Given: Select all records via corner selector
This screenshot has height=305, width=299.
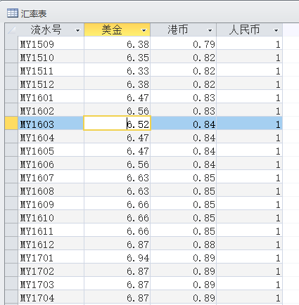Looking at the screenshot, I should pos(11,30).
